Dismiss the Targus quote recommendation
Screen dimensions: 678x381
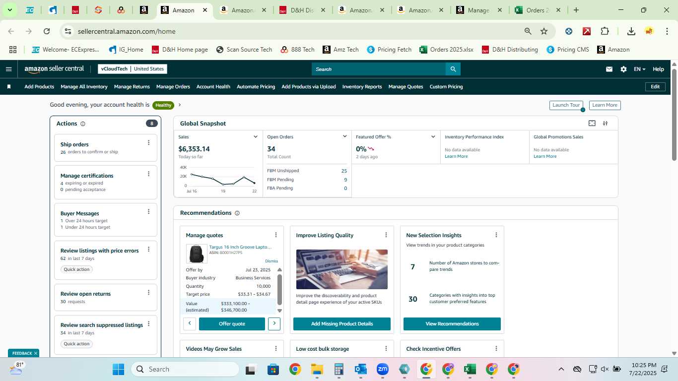271,261
